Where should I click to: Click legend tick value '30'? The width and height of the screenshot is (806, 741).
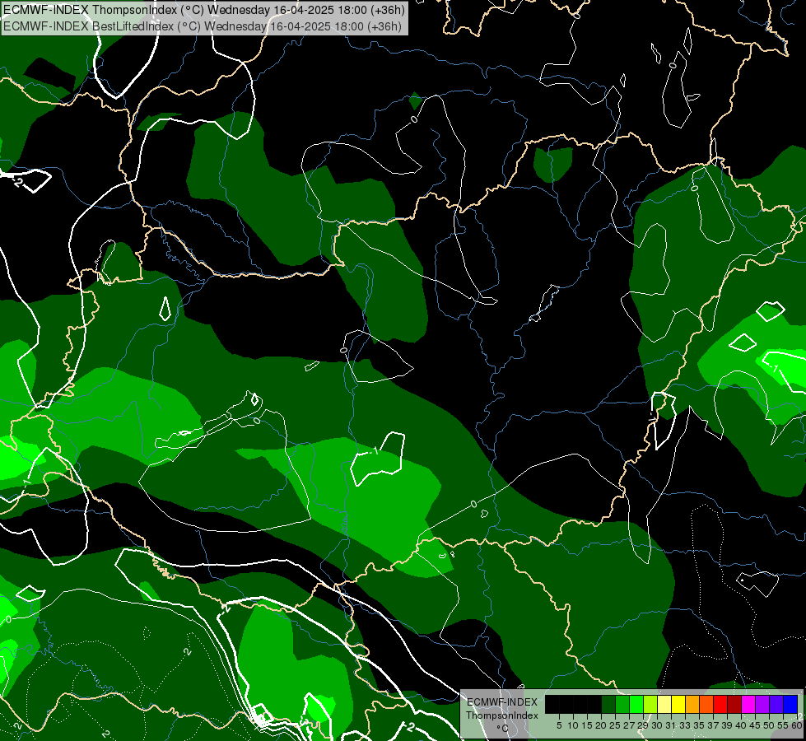pyautogui.click(x=657, y=725)
